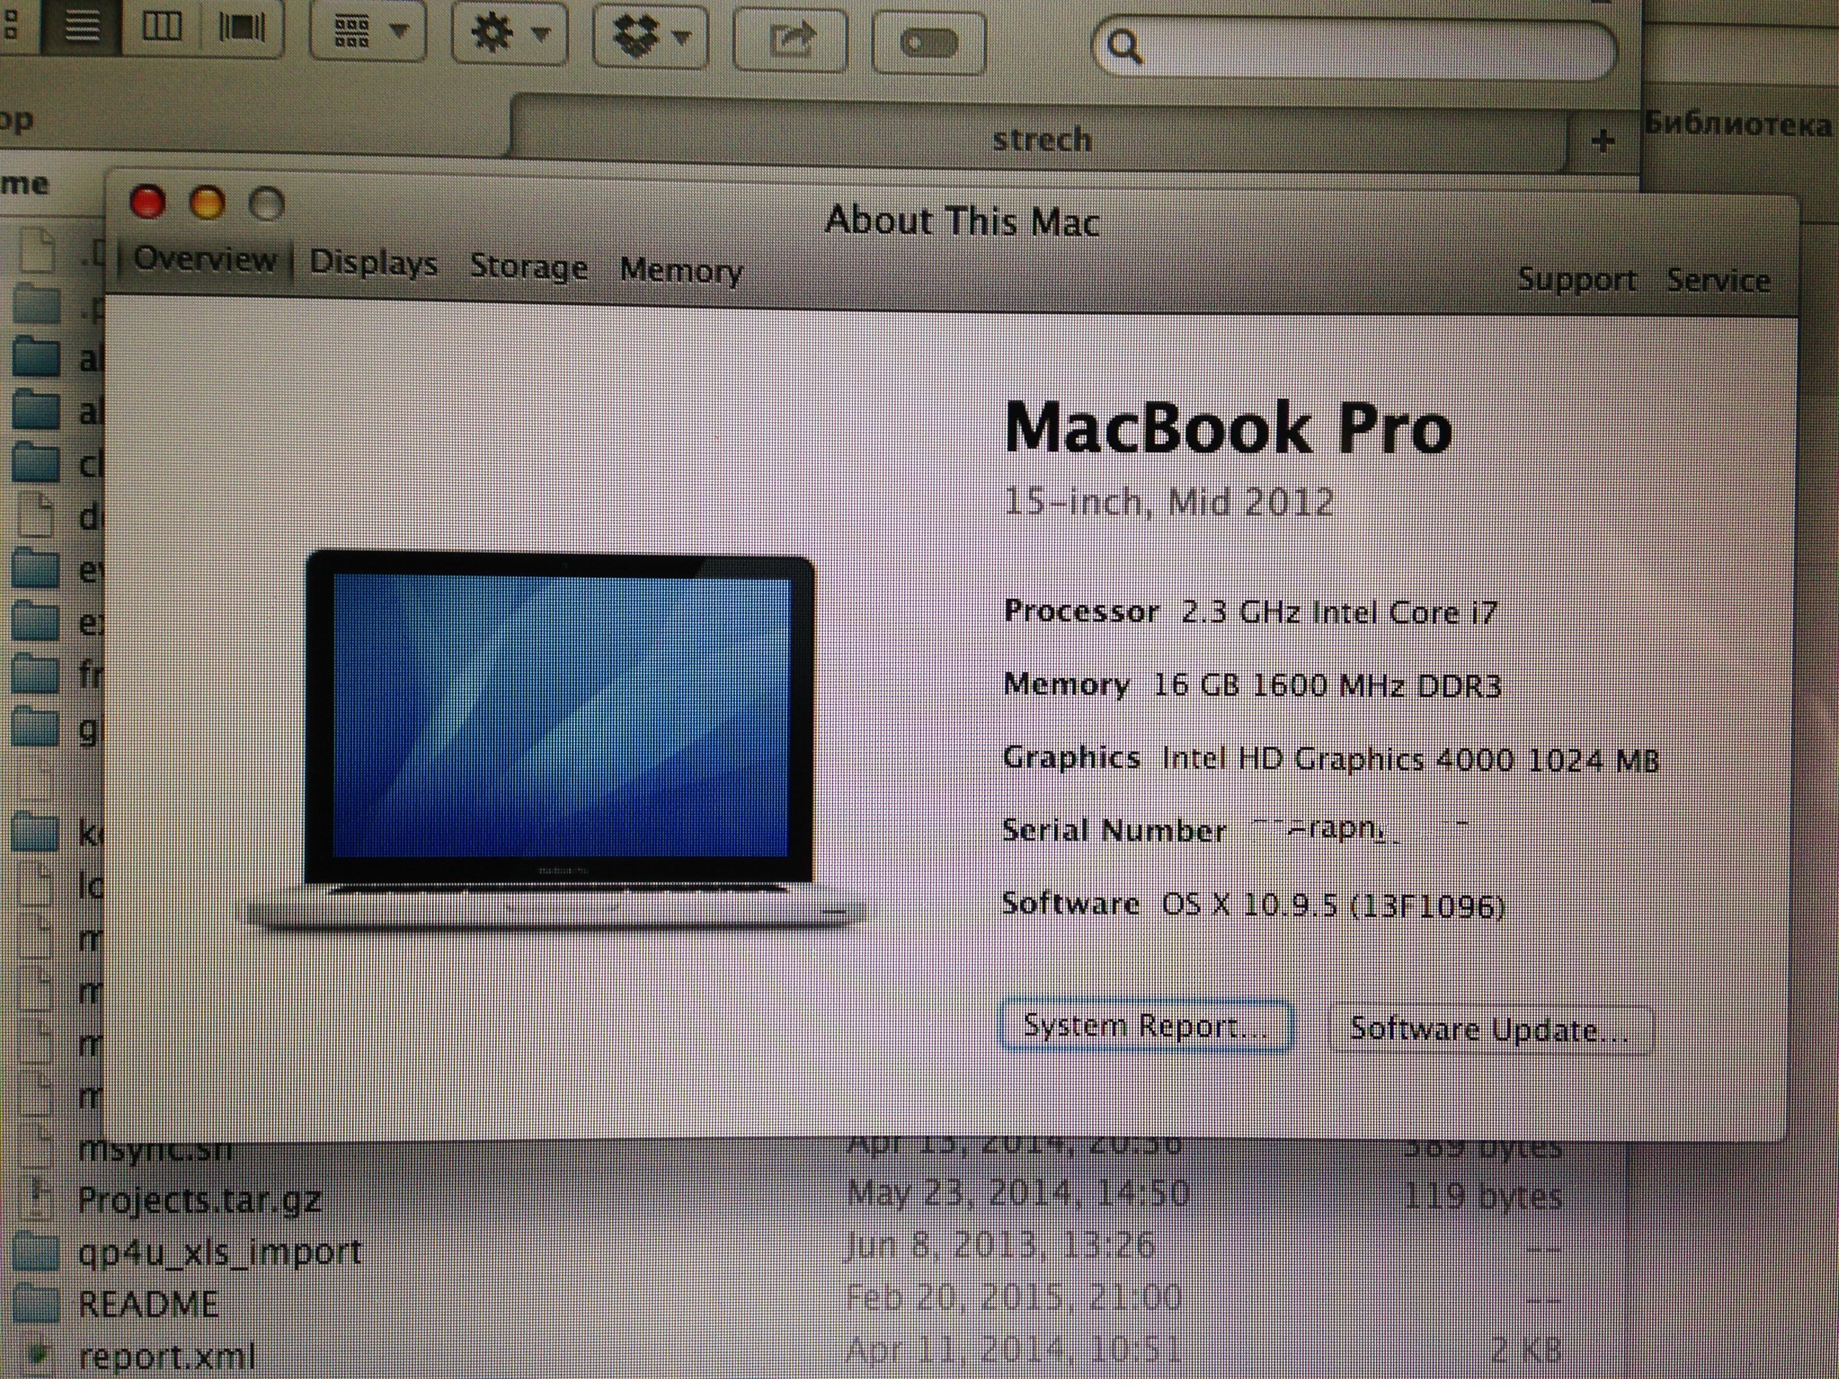This screenshot has height=1379, width=1839.
Task: Select the README folder in Finder
Action: coord(148,1304)
